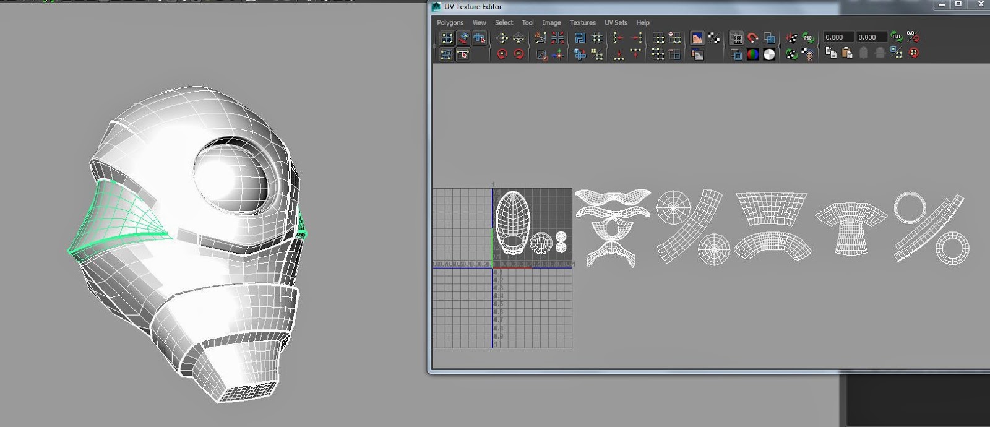The width and height of the screenshot is (990, 427).
Task: Open the View menu
Action: coord(480,23)
